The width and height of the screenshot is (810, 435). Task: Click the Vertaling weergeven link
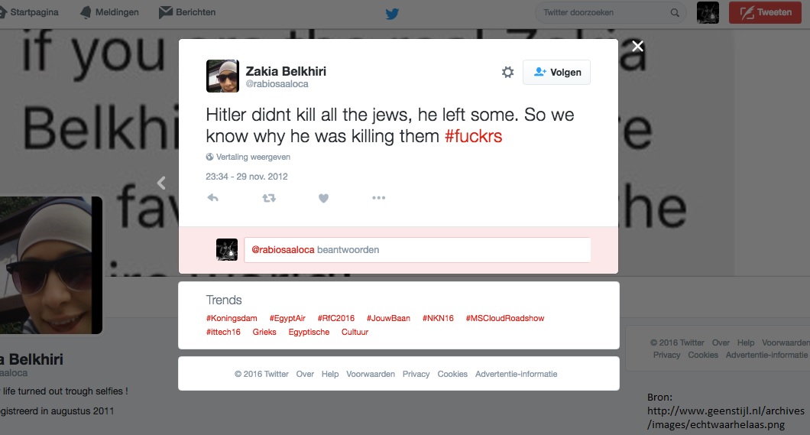coord(248,157)
